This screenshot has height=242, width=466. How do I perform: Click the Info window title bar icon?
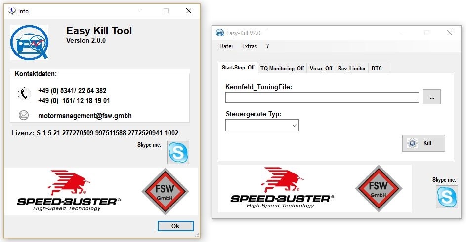11,11
